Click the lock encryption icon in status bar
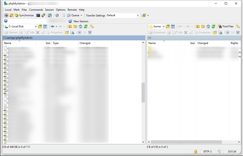Viewport: 243px width, 156px height. (x=196, y=151)
